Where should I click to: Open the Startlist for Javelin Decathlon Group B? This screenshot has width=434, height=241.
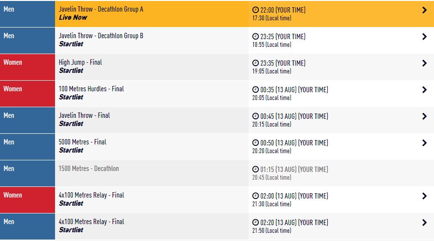pos(71,44)
